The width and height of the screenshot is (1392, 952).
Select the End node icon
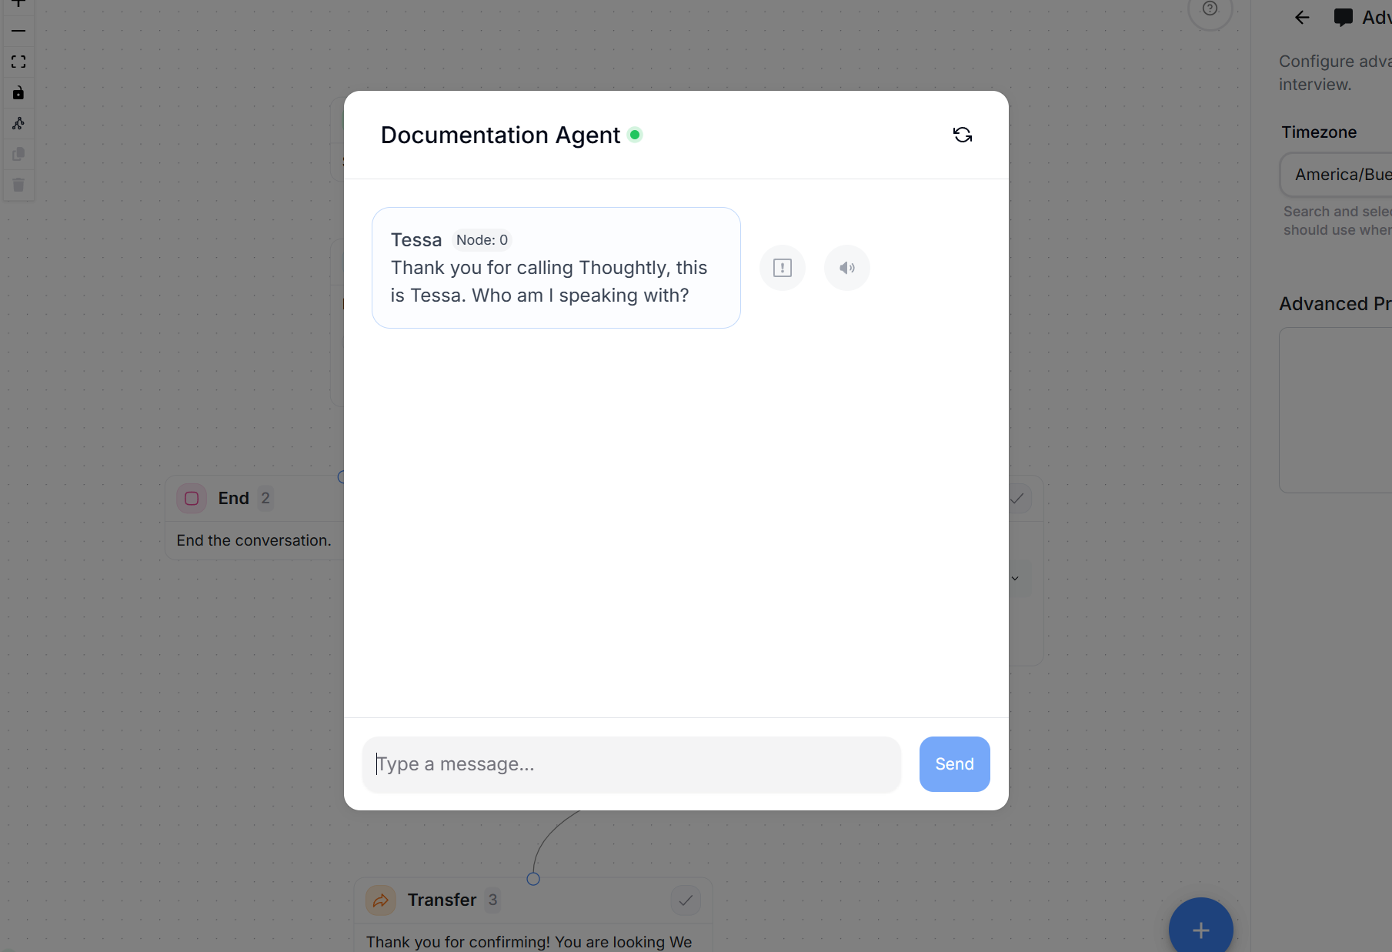click(x=192, y=499)
